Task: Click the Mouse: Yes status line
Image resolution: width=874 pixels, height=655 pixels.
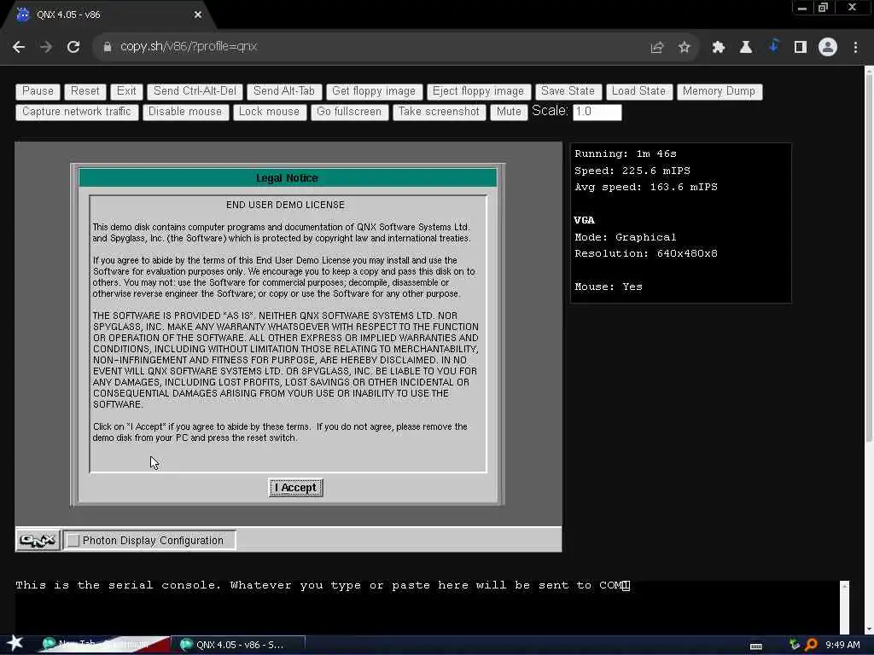Action: pyautogui.click(x=608, y=287)
